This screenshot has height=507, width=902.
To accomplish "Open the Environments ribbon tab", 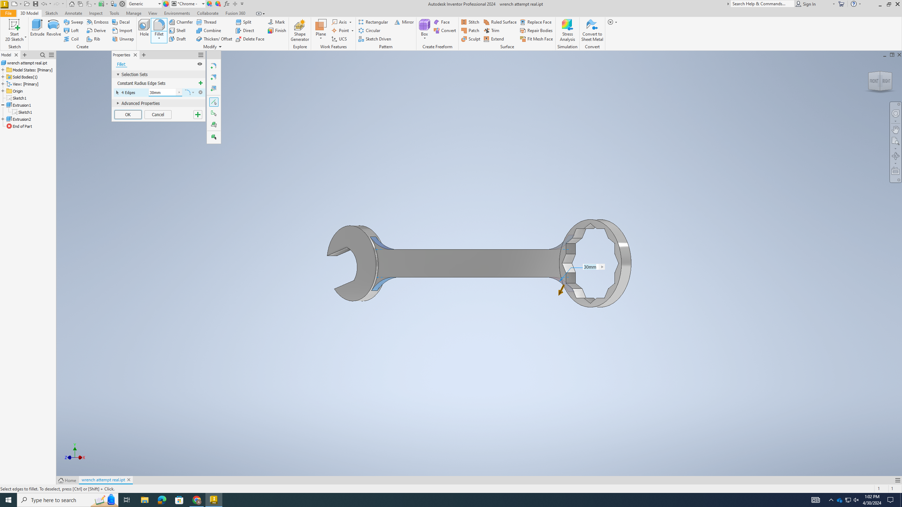I will [177, 13].
